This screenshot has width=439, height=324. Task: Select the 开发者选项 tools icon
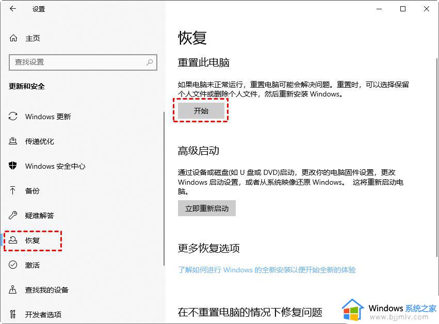(x=13, y=314)
